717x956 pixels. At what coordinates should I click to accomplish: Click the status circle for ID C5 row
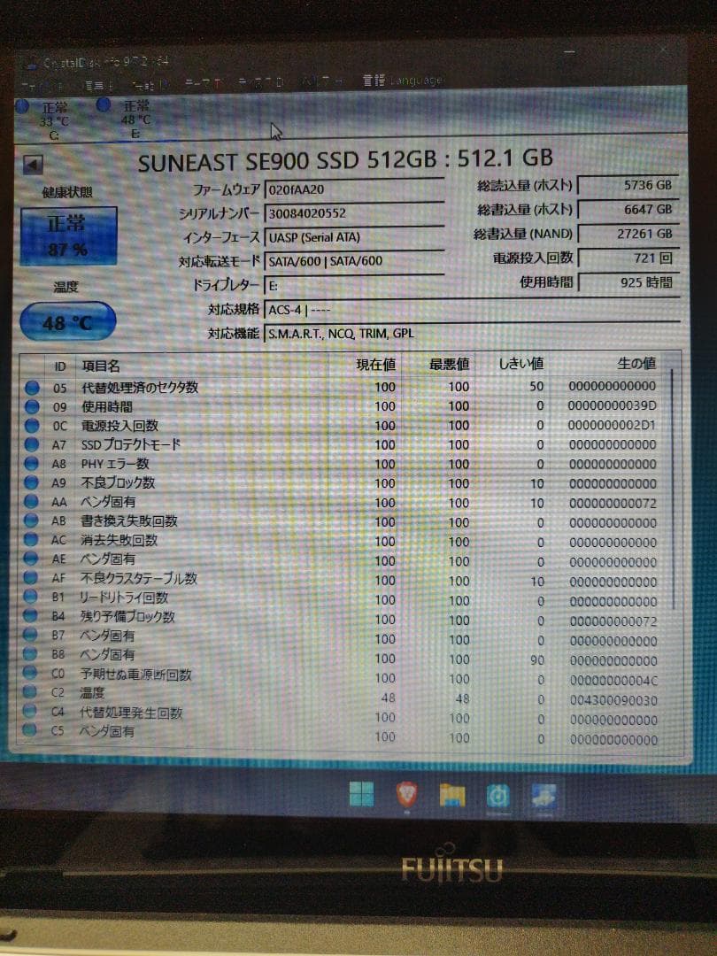coord(29,729)
